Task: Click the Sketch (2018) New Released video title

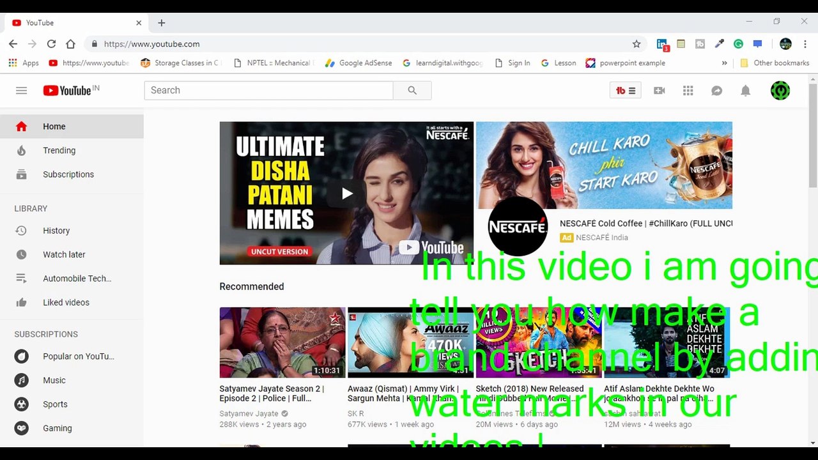Action: [x=530, y=394]
